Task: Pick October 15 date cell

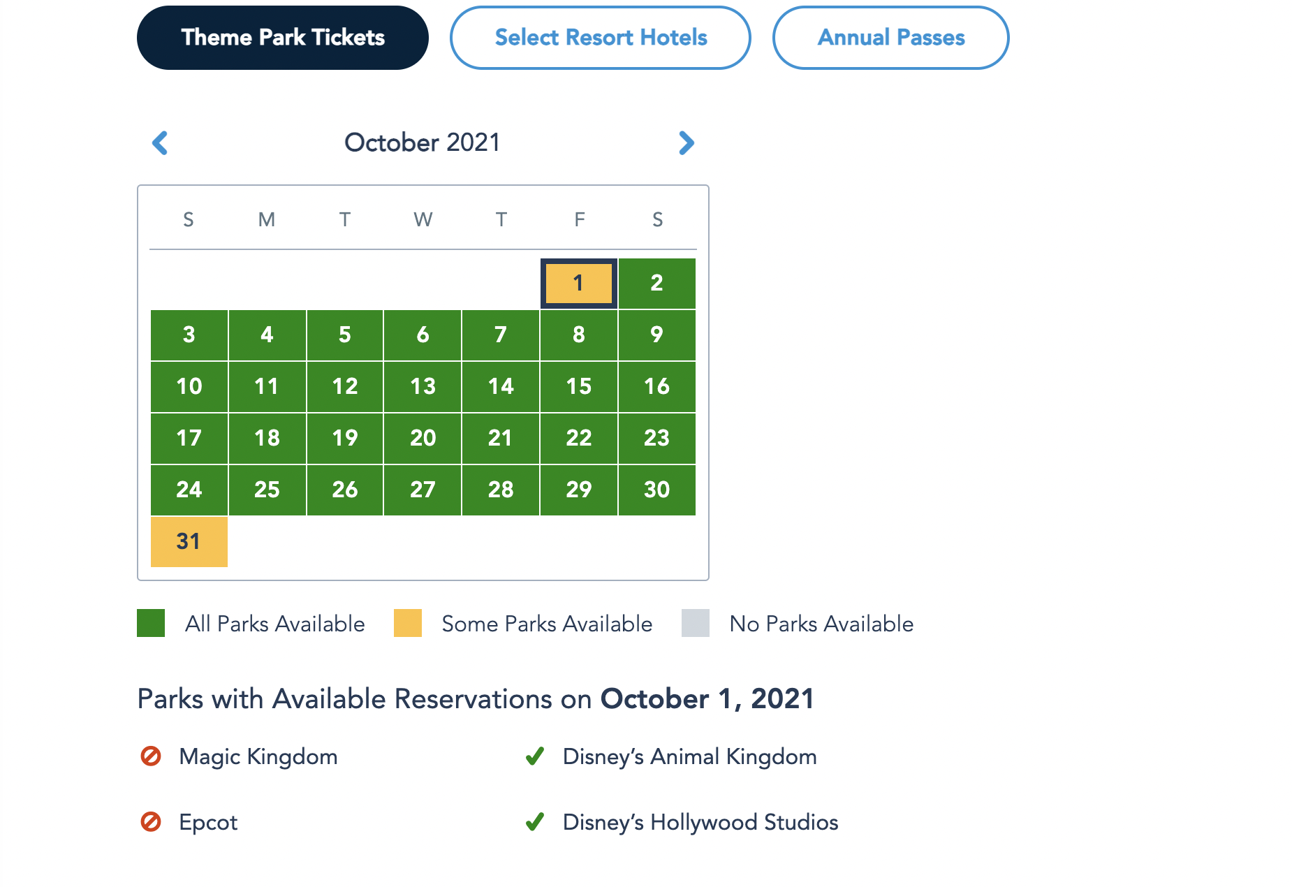Action: click(578, 386)
